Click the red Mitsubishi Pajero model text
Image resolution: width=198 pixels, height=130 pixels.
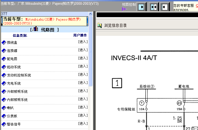[x=42, y=21]
